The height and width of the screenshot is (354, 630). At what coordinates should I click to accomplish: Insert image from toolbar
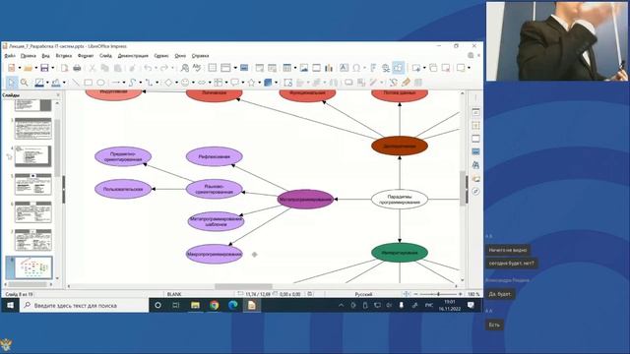304,68
